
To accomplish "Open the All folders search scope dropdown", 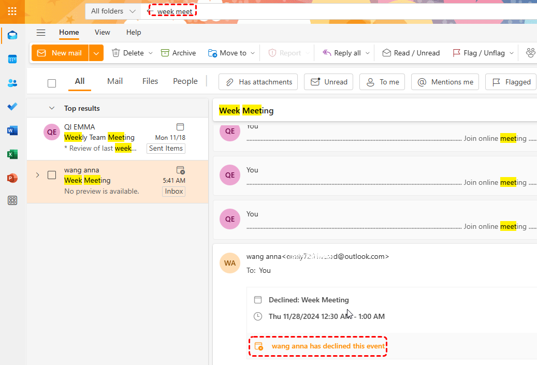I will (113, 11).
